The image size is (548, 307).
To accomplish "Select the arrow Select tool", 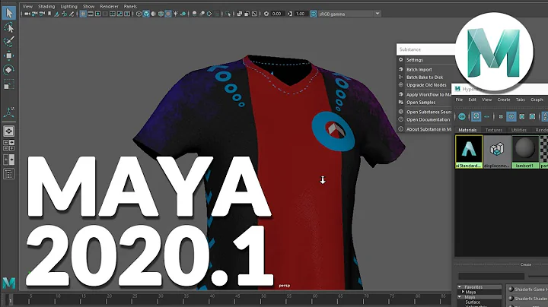I will point(9,13).
